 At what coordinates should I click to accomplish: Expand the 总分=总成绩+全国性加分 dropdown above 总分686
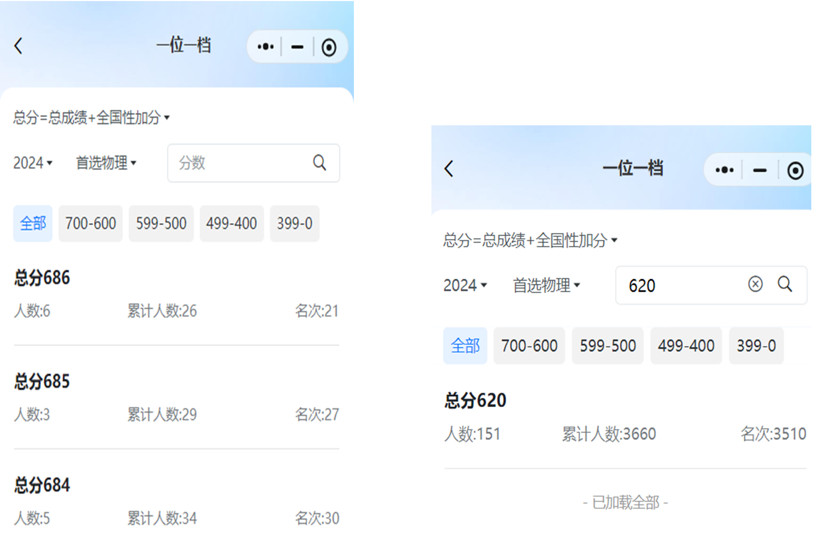(x=91, y=118)
